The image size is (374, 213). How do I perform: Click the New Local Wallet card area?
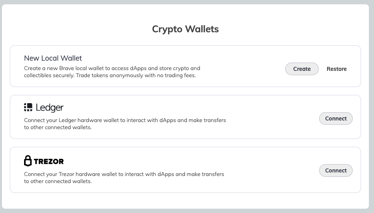click(x=185, y=66)
